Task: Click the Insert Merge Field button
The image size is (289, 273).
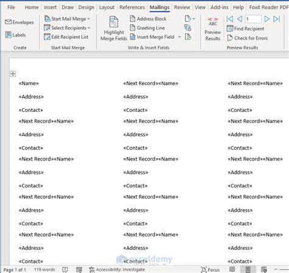Action: point(152,37)
